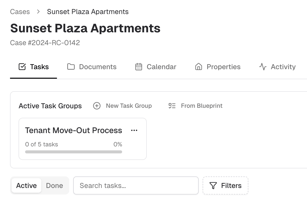
Task: Click the Properties house icon
Action: click(x=199, y=67)
